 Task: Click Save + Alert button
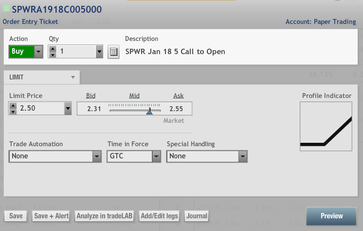(x=51, y=216)
